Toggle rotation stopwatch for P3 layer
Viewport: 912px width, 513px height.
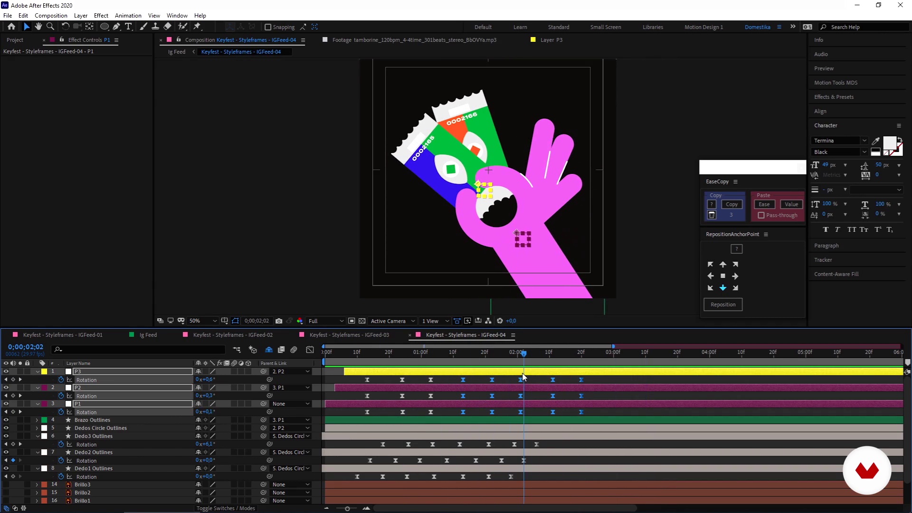(x=61, y=380)
